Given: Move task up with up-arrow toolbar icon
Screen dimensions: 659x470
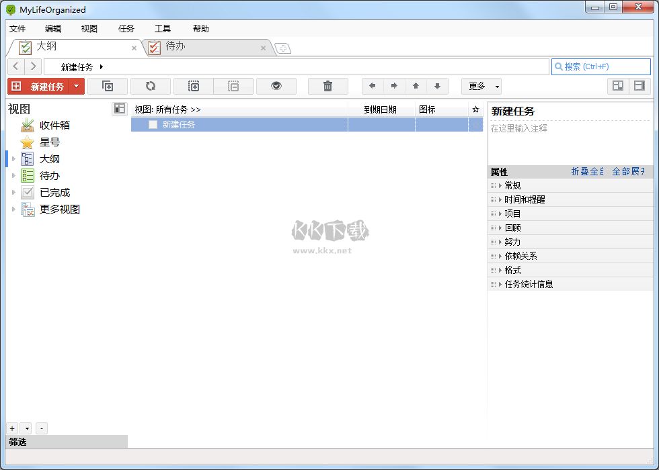Looking at the screenshot, I should pos(416,86).
